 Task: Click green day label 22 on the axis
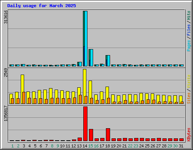pyautogui.click(x=130, y=146)
